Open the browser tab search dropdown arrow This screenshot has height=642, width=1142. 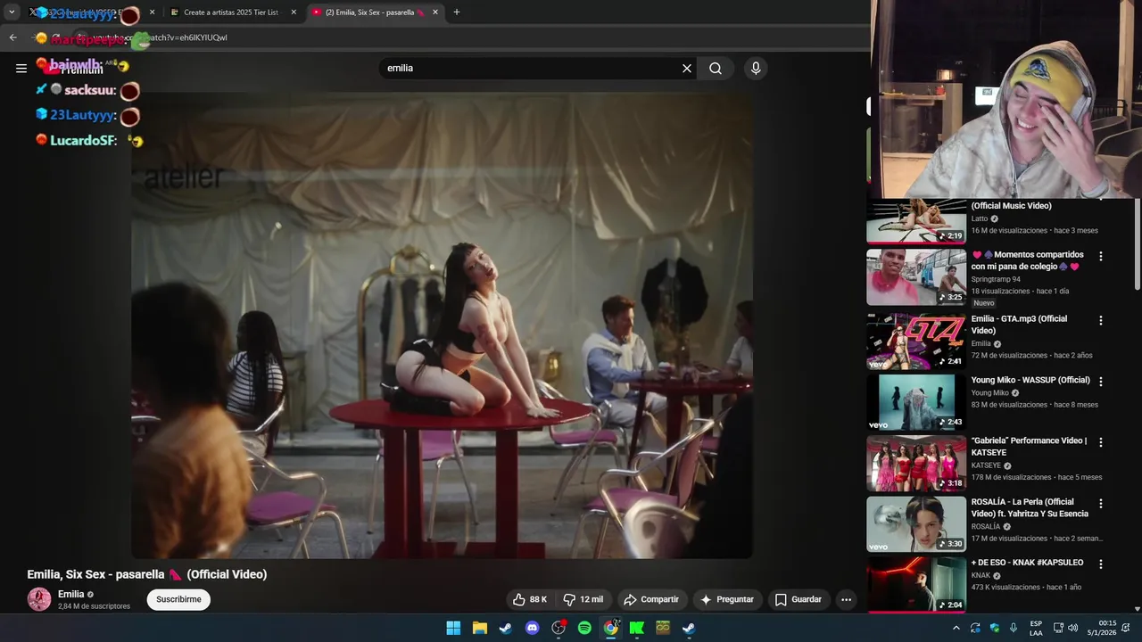pyautogui.click(x=12, y=12)
